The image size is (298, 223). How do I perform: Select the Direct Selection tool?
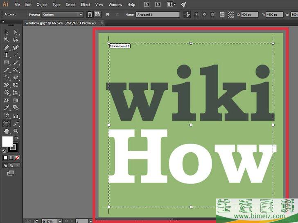point(16,32)
